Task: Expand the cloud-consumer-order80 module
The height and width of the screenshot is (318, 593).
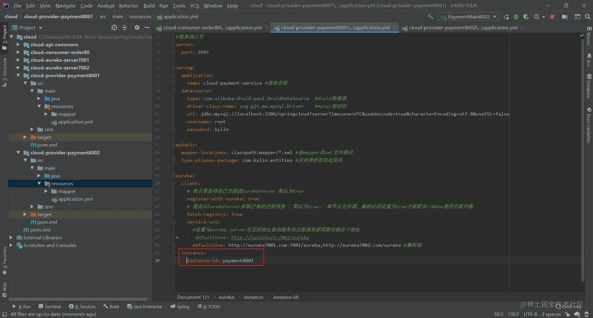Action: coord(18,53)
